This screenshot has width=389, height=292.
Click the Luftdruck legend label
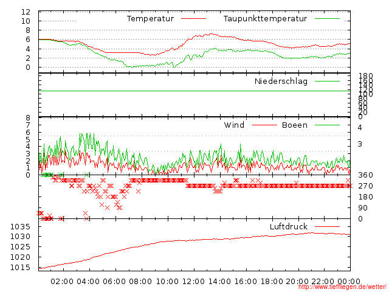click(289, 226)
